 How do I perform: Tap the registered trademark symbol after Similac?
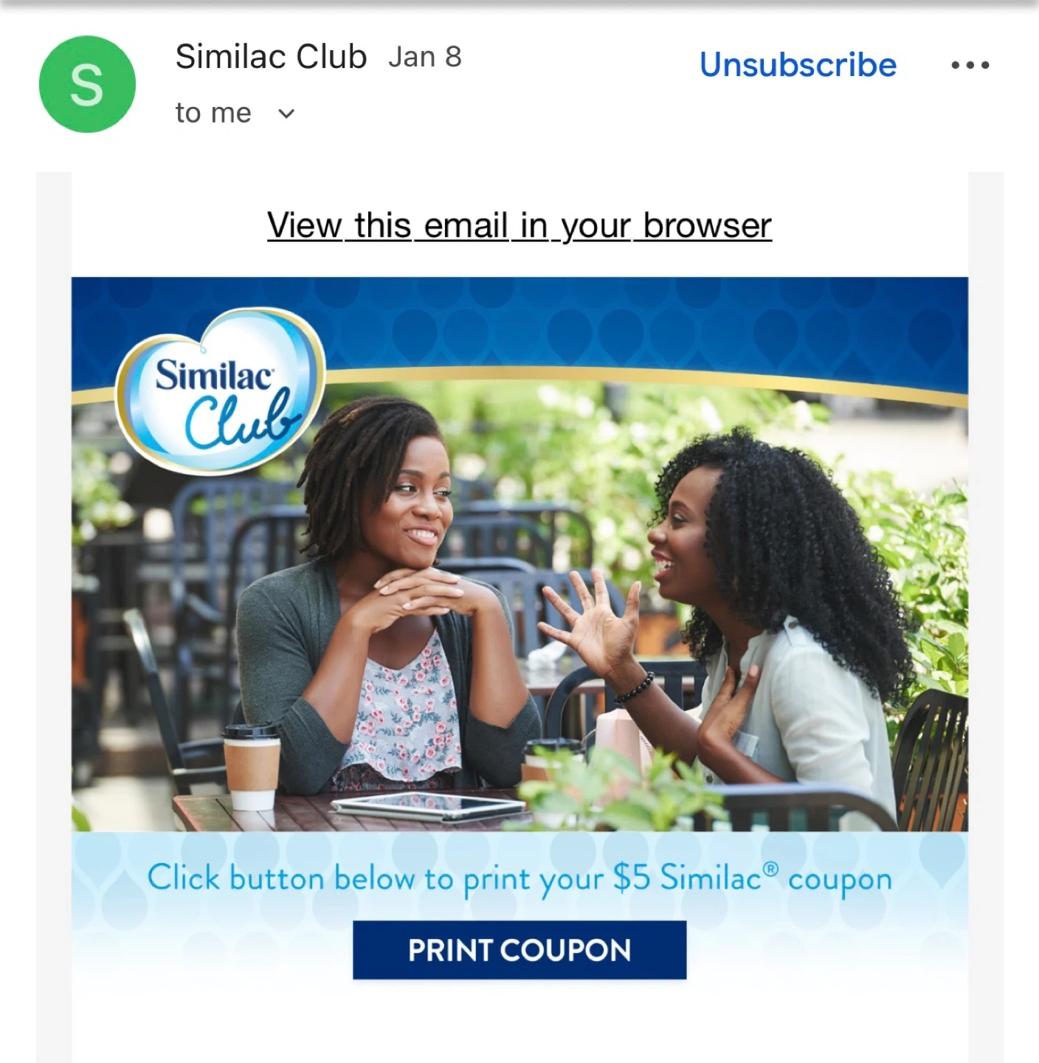[x=770, y=868]
